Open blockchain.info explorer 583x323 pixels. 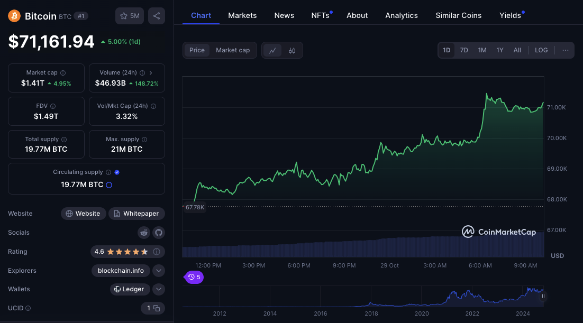coord(121,271)
